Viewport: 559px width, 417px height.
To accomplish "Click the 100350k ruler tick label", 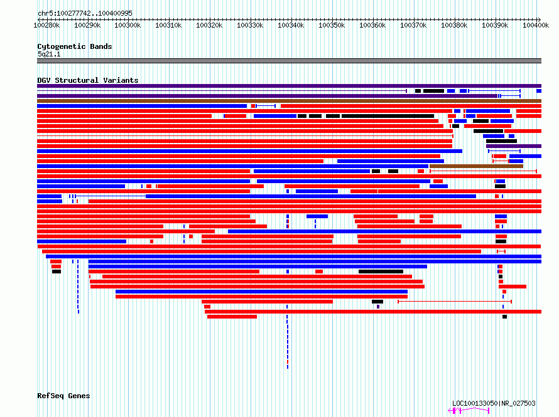I will (332, 25).
